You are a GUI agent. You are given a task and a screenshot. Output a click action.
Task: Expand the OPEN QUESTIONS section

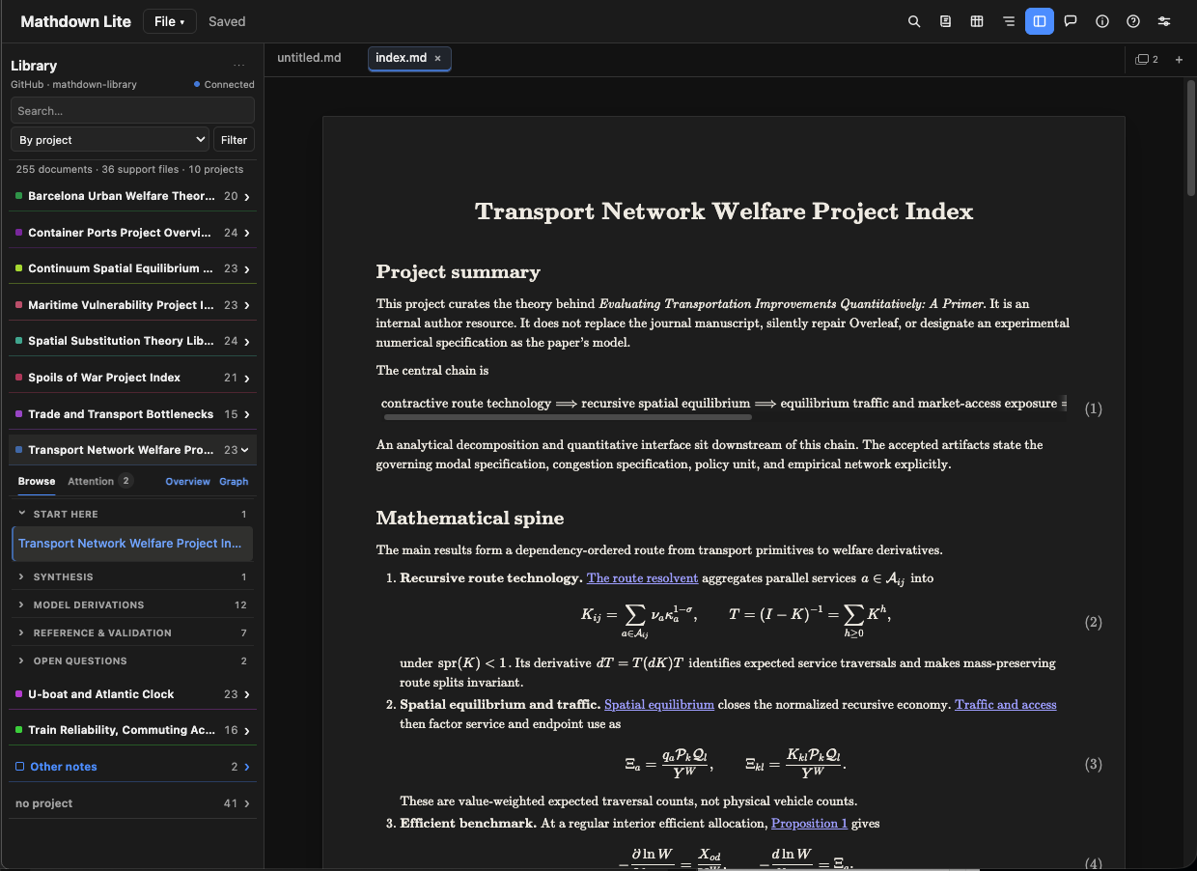click(x=132, y=660)
